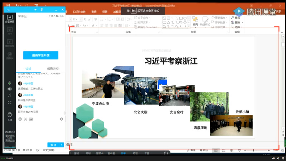Click fit slide to window icon

tap(282, 150)
